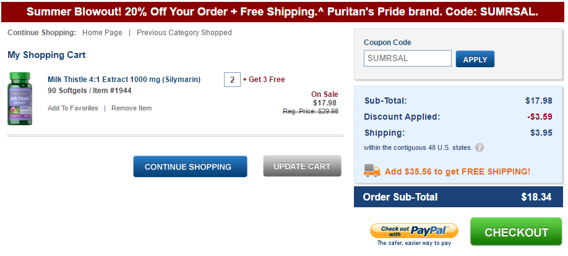Click the Update Cart button

coord(302,166)
